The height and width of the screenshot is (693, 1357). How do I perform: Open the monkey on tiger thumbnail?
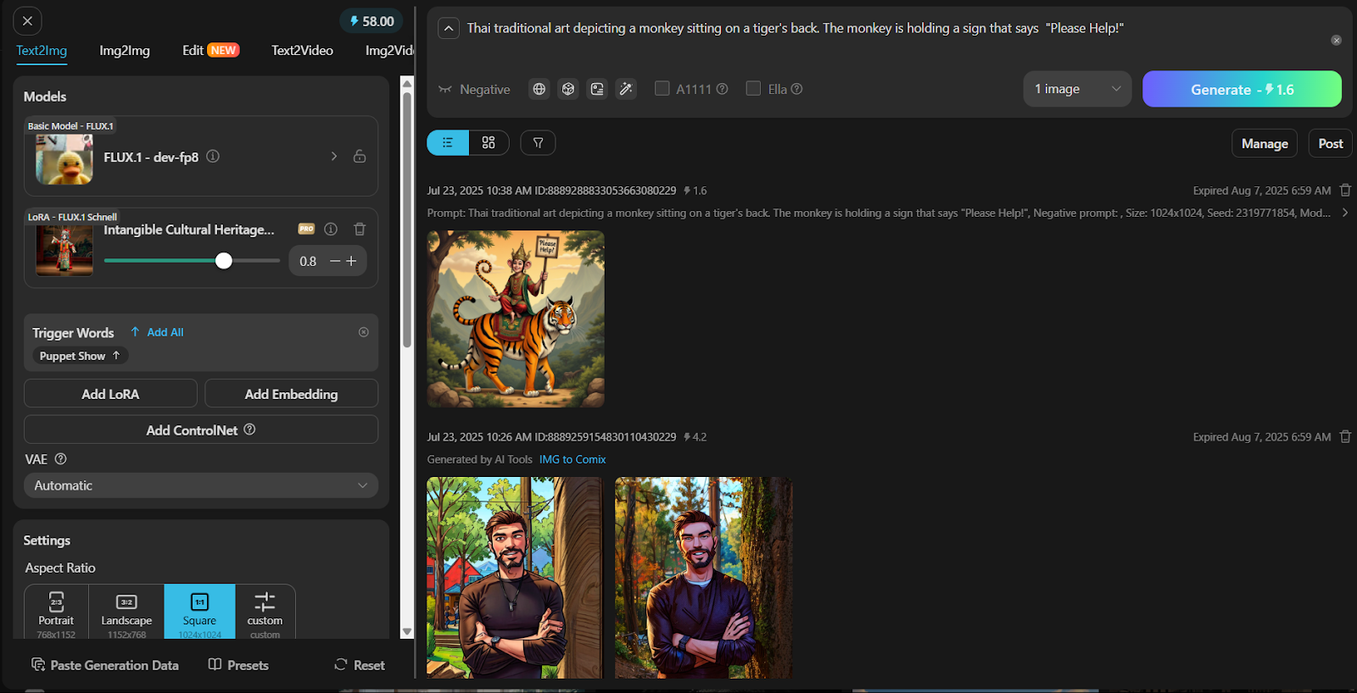[x=516, y=319]
